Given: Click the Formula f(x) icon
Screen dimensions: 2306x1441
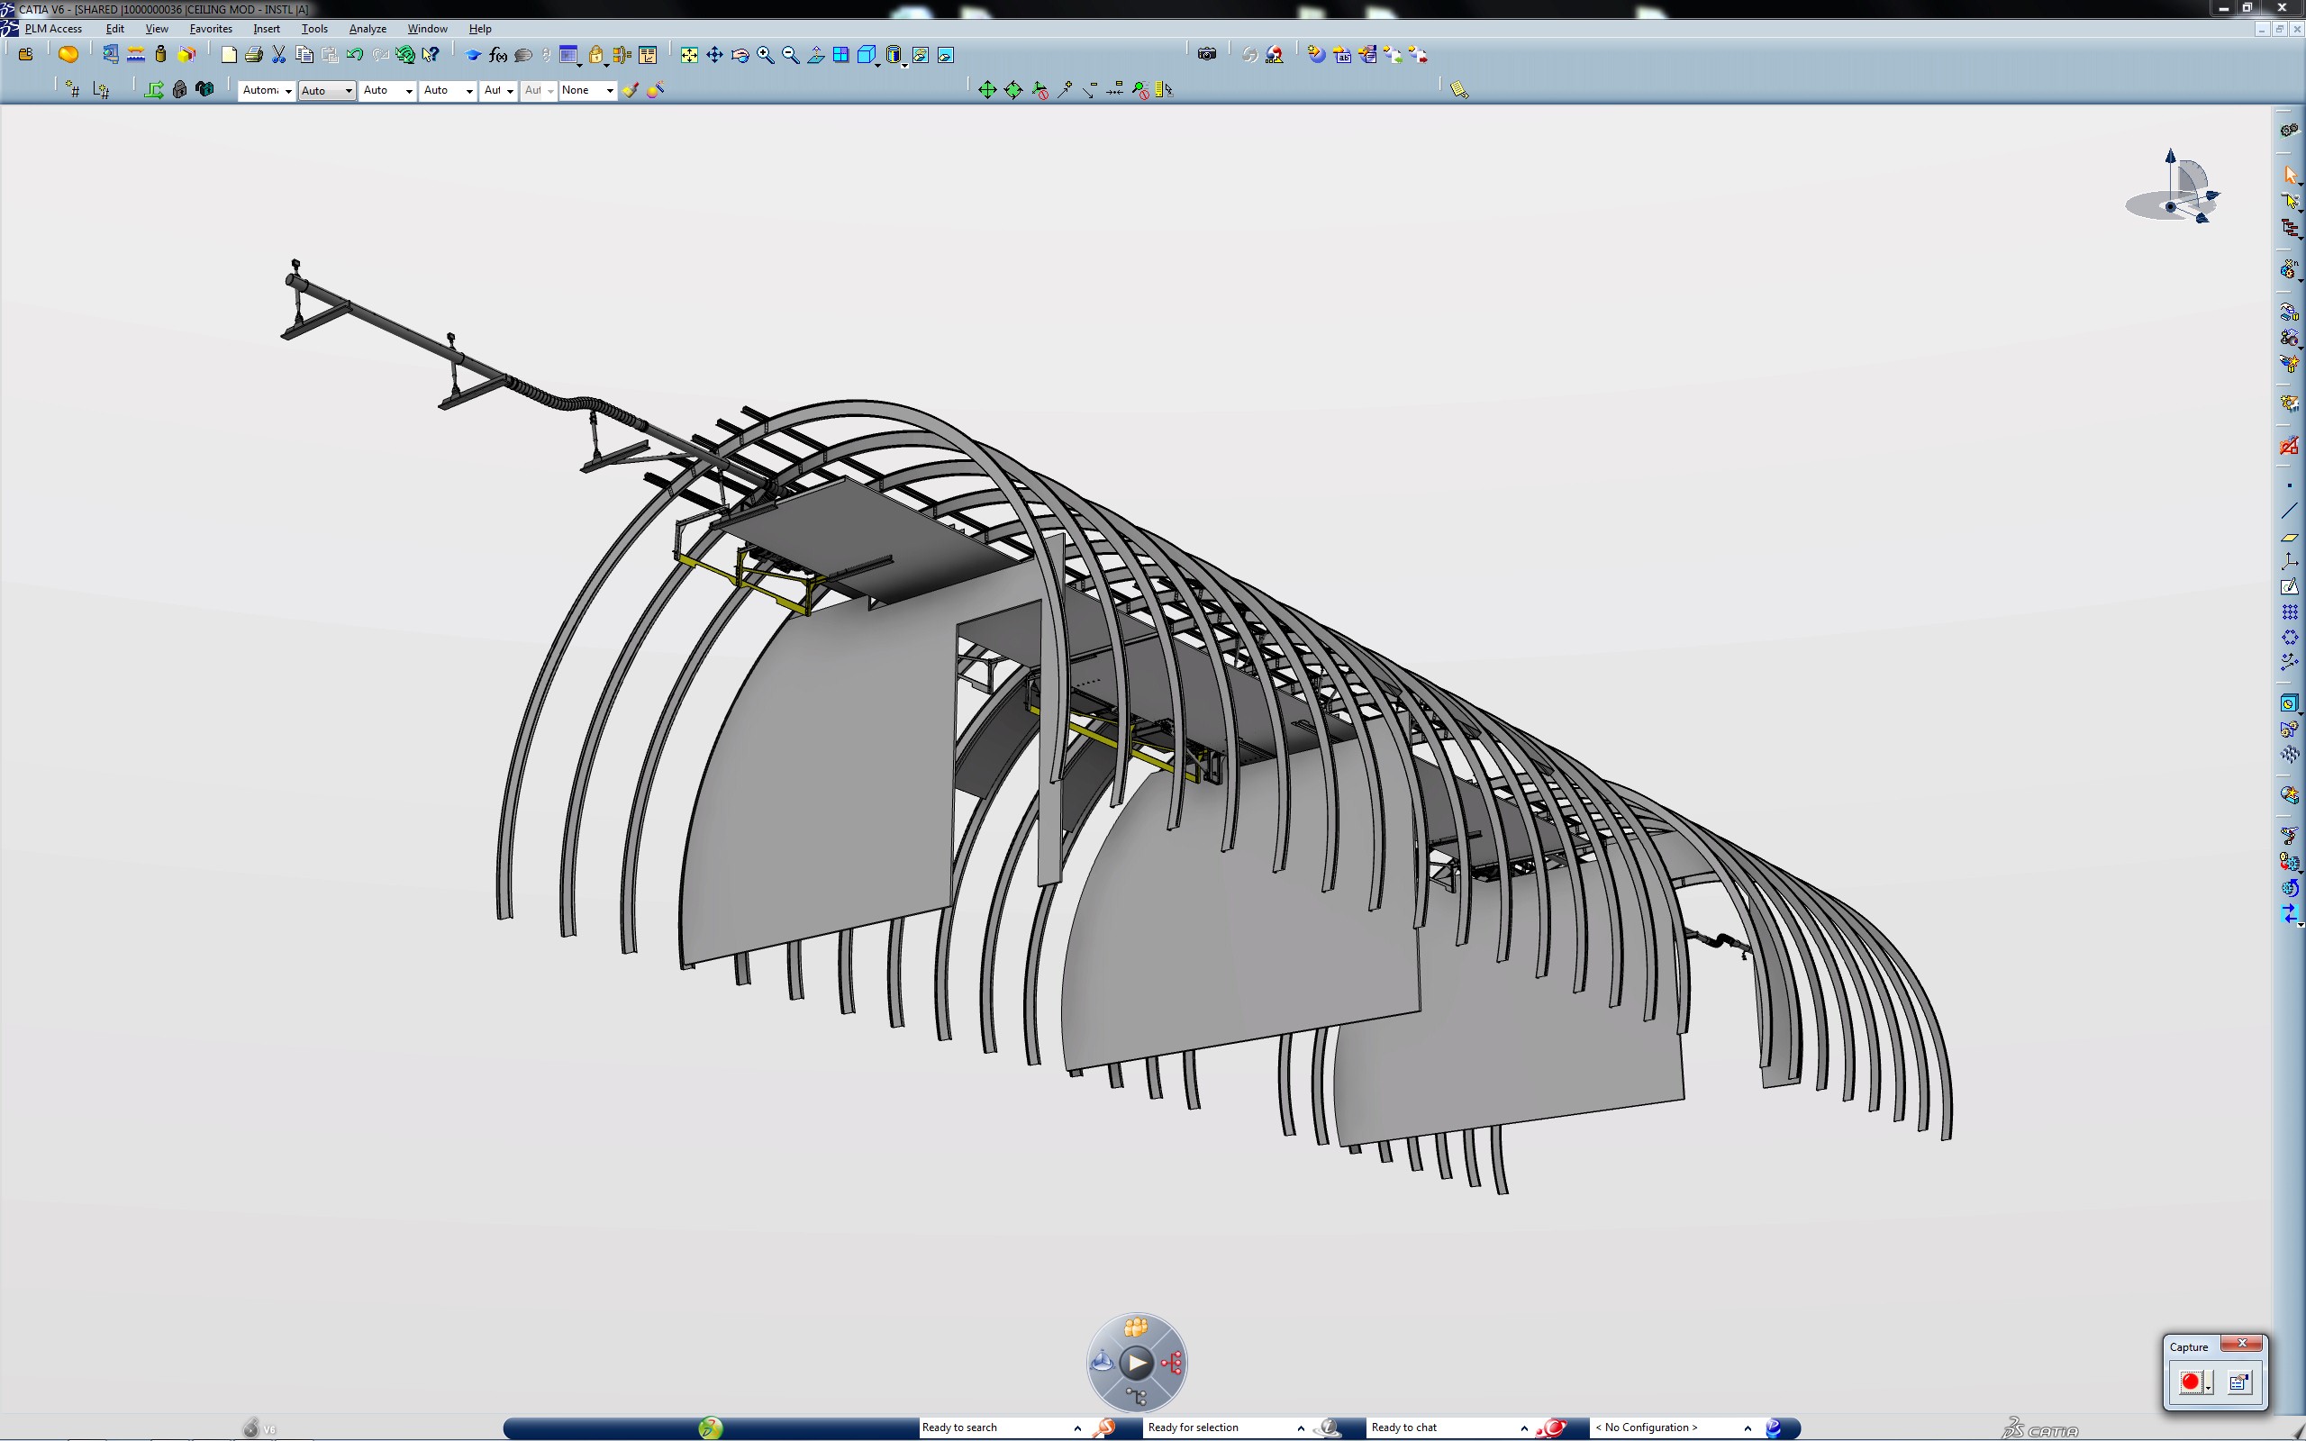Looking at the screenshot, I should click(497, 55).
